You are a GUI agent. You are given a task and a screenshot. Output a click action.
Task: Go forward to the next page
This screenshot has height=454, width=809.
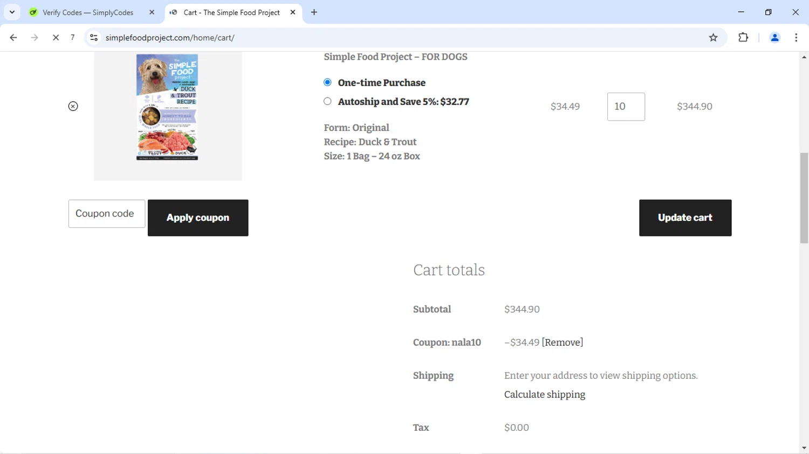click(x=35, y=38)
